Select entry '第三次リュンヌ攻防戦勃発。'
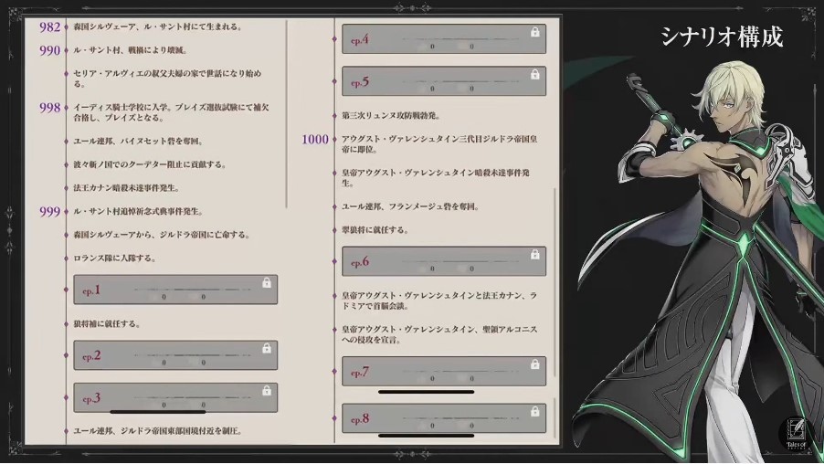 coord(391,116)
